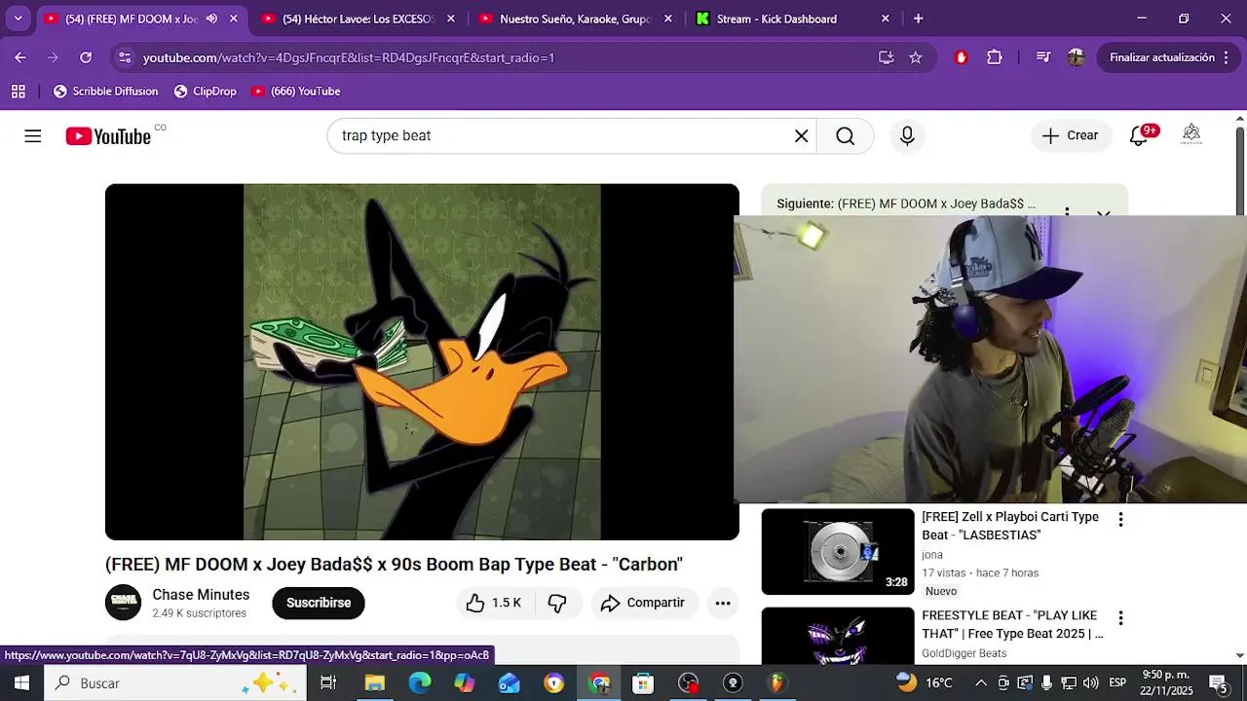The image size is (1247, 701).
Task: Go back in browser history
Action: click(x=20, y=57)
